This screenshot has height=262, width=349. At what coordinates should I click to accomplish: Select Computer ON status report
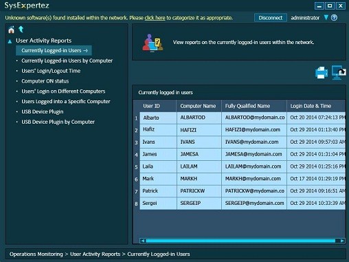point(45,81)
